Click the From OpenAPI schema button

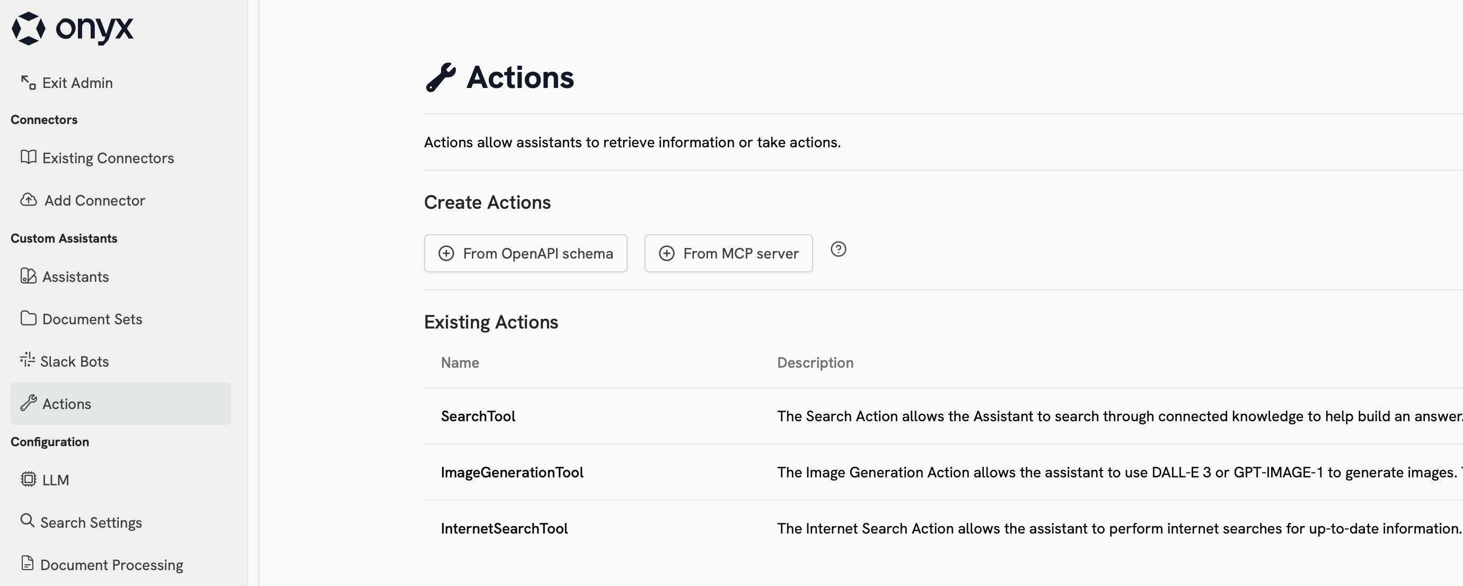[525, 253]
